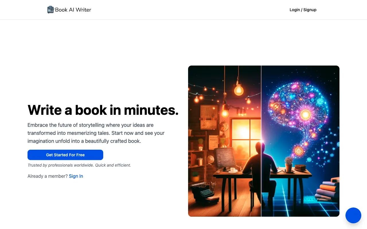Image resolution: width=367 pixels, height=229 pixels.
Task: Click the Trusted by professionals tagline
Action: click(79, 165)
